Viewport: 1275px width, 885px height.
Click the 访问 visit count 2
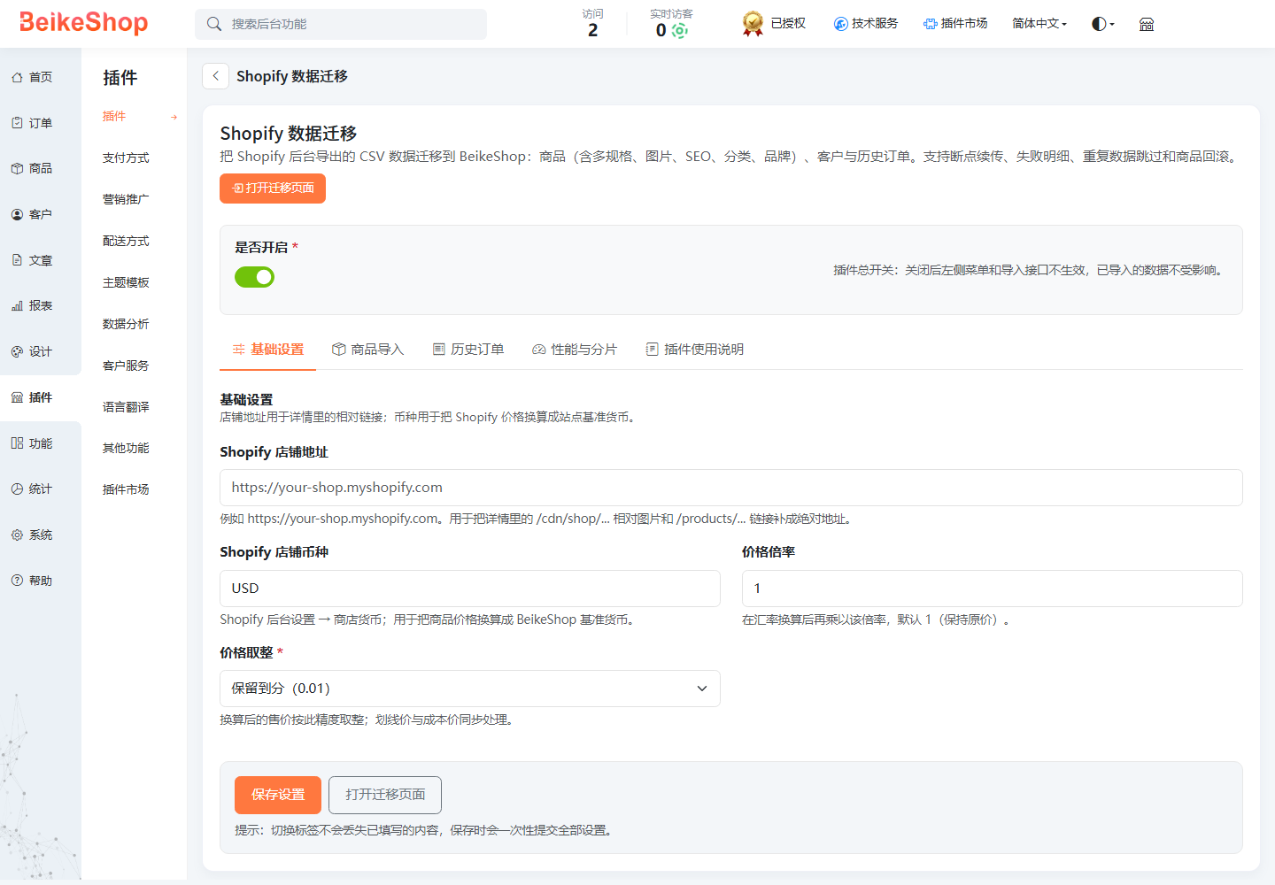pos(592,30)
